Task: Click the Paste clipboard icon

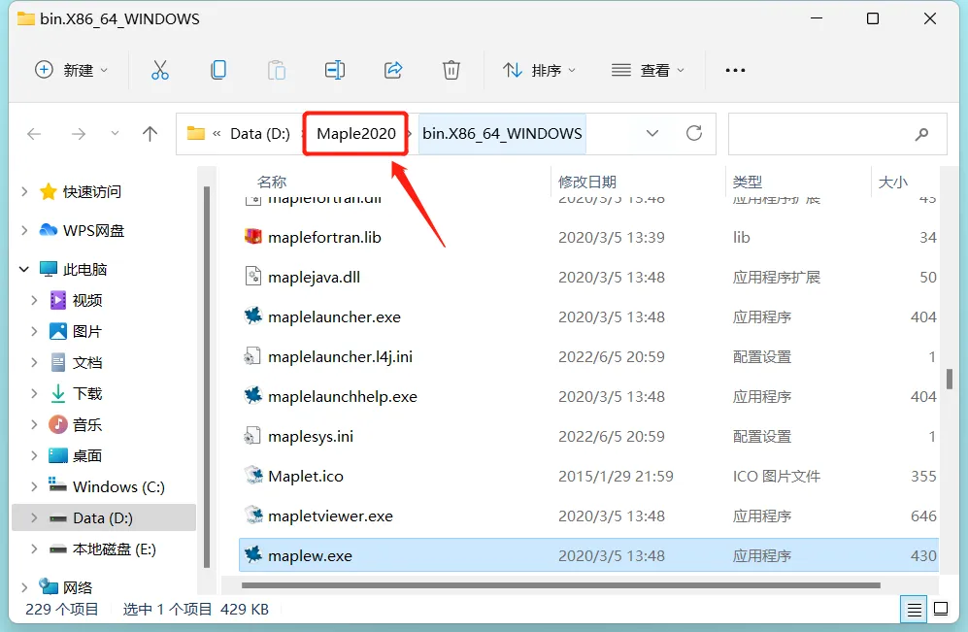Action: [x=277, y=70]
